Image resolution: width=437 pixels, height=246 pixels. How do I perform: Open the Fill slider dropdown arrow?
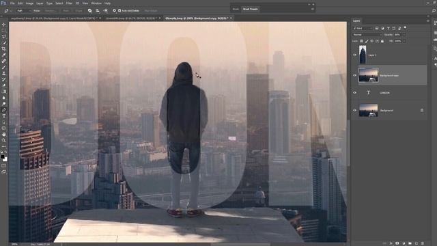404,41
